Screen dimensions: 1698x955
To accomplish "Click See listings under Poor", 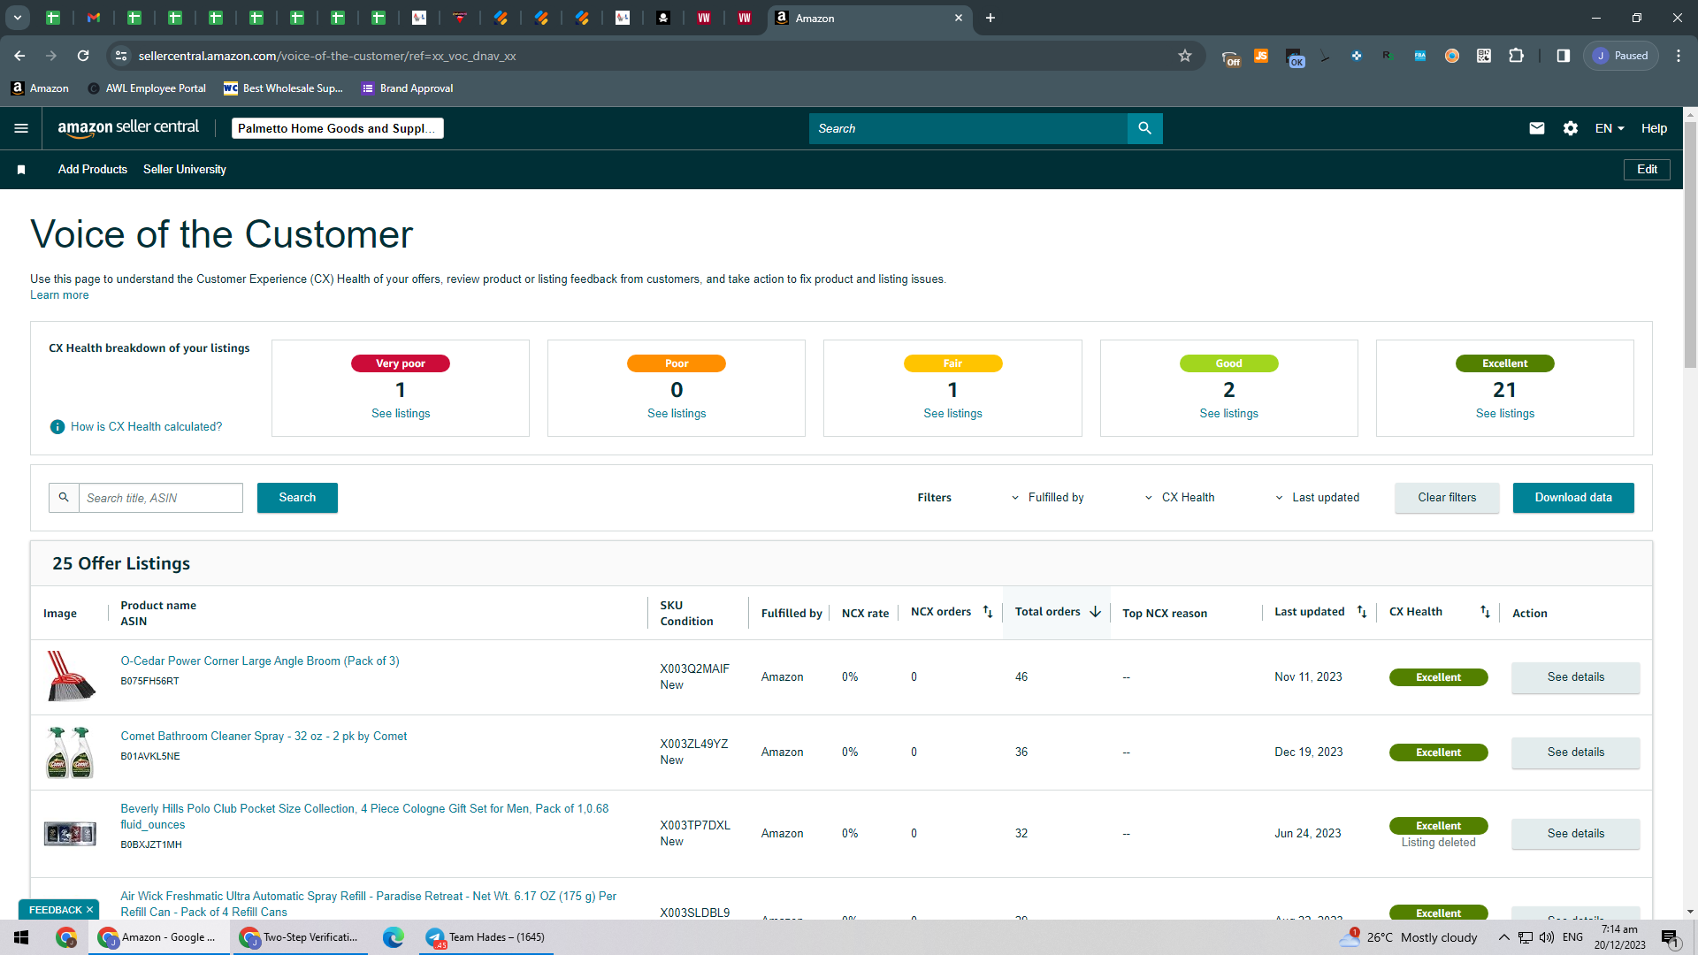I will point(677,414).
